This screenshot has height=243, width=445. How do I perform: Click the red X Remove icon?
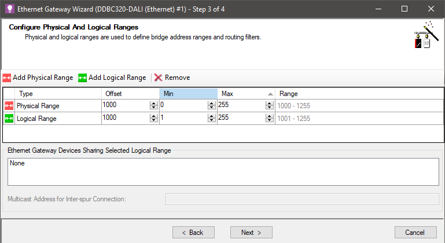click(158, 78)
